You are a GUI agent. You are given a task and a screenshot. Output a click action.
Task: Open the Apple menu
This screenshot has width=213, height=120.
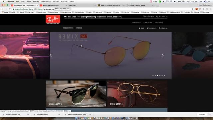point(4,1)
